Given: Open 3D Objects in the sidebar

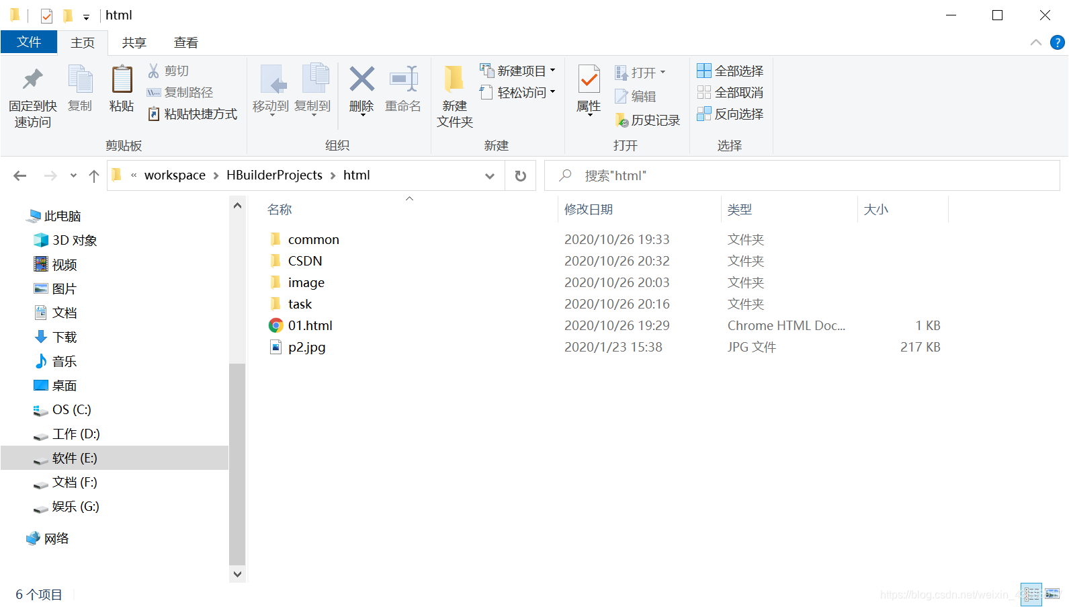Looking at the screenshot, I should (x=65, y=240).
